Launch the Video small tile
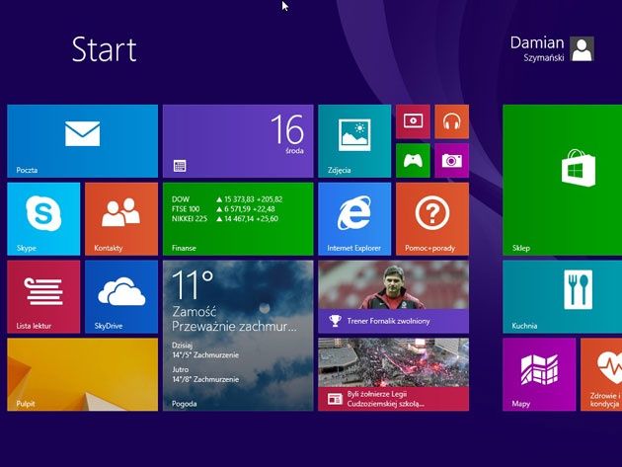 click(x=413, y=121)
